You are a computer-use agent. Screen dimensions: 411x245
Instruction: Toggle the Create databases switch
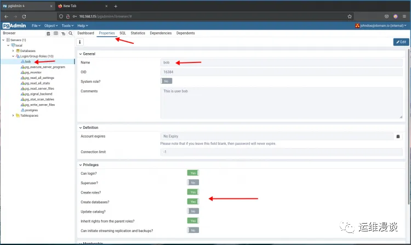(193, 202)
